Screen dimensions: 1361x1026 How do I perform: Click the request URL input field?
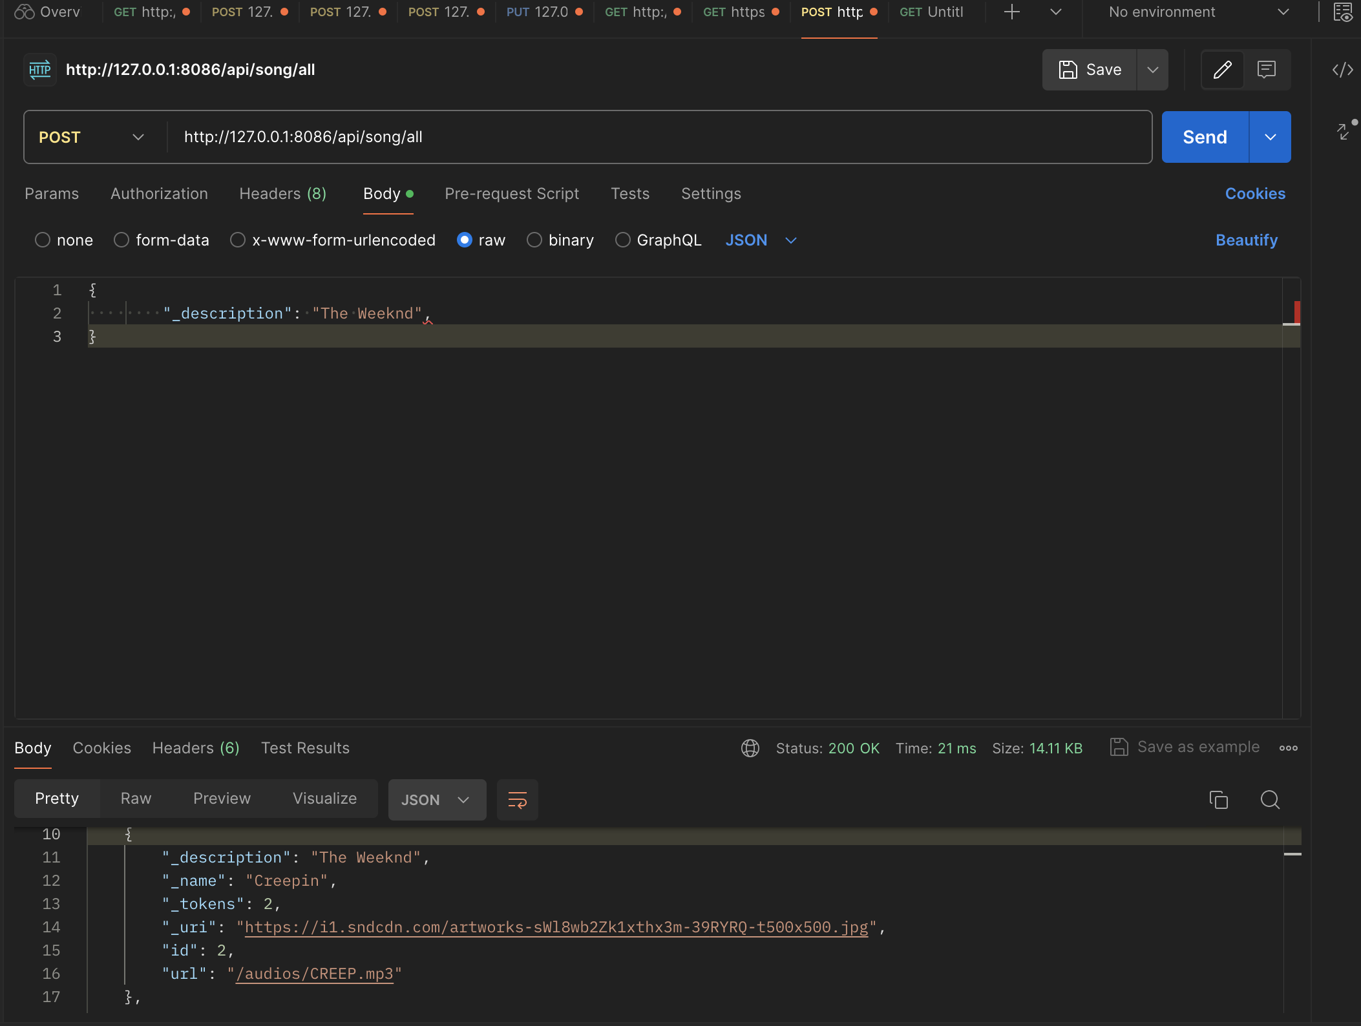click(x=659, y=137)
